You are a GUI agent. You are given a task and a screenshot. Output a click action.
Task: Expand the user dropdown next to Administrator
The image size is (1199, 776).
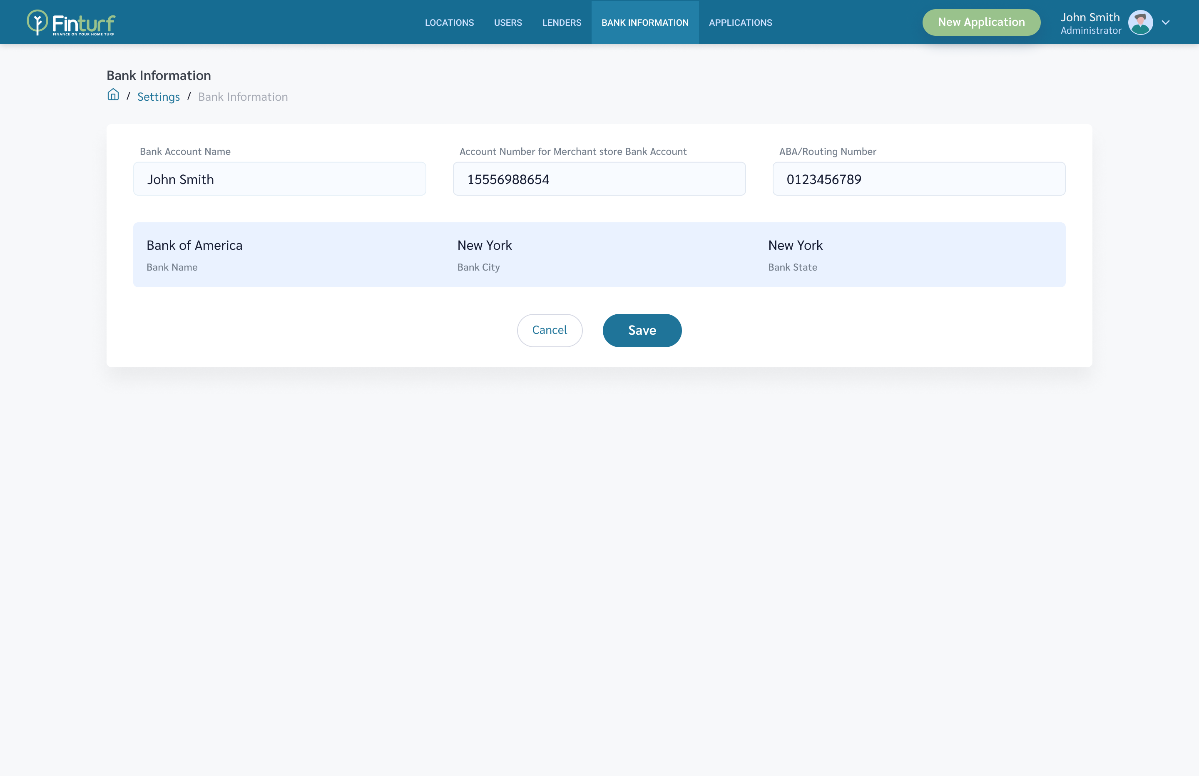click(x=1165, y=22)
